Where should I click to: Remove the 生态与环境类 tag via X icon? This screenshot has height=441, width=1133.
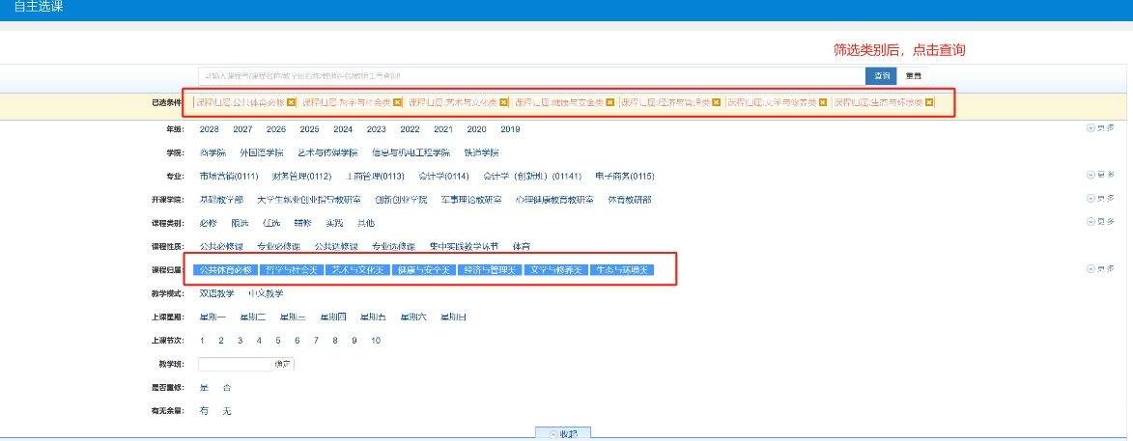929,102
